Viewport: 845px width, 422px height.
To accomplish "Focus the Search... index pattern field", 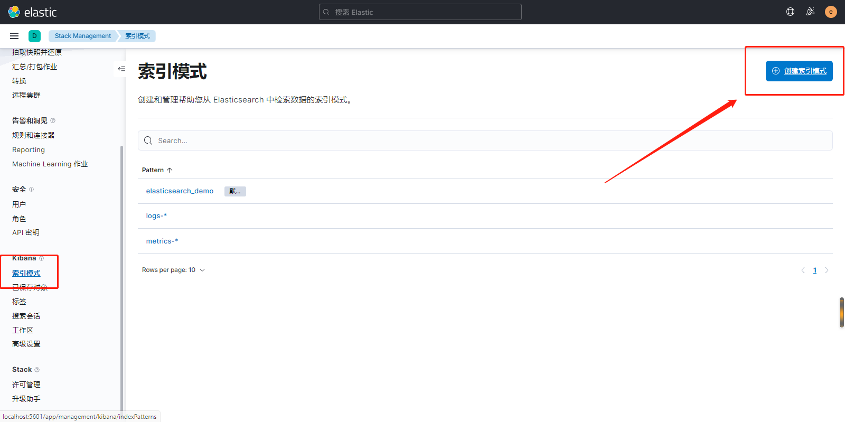I will [485, 140].
